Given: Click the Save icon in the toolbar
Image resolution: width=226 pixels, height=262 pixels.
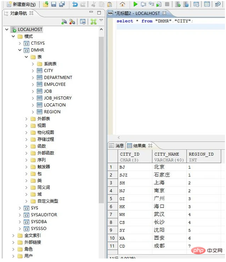Looking at the screenshot, I should tap(54, 5).
